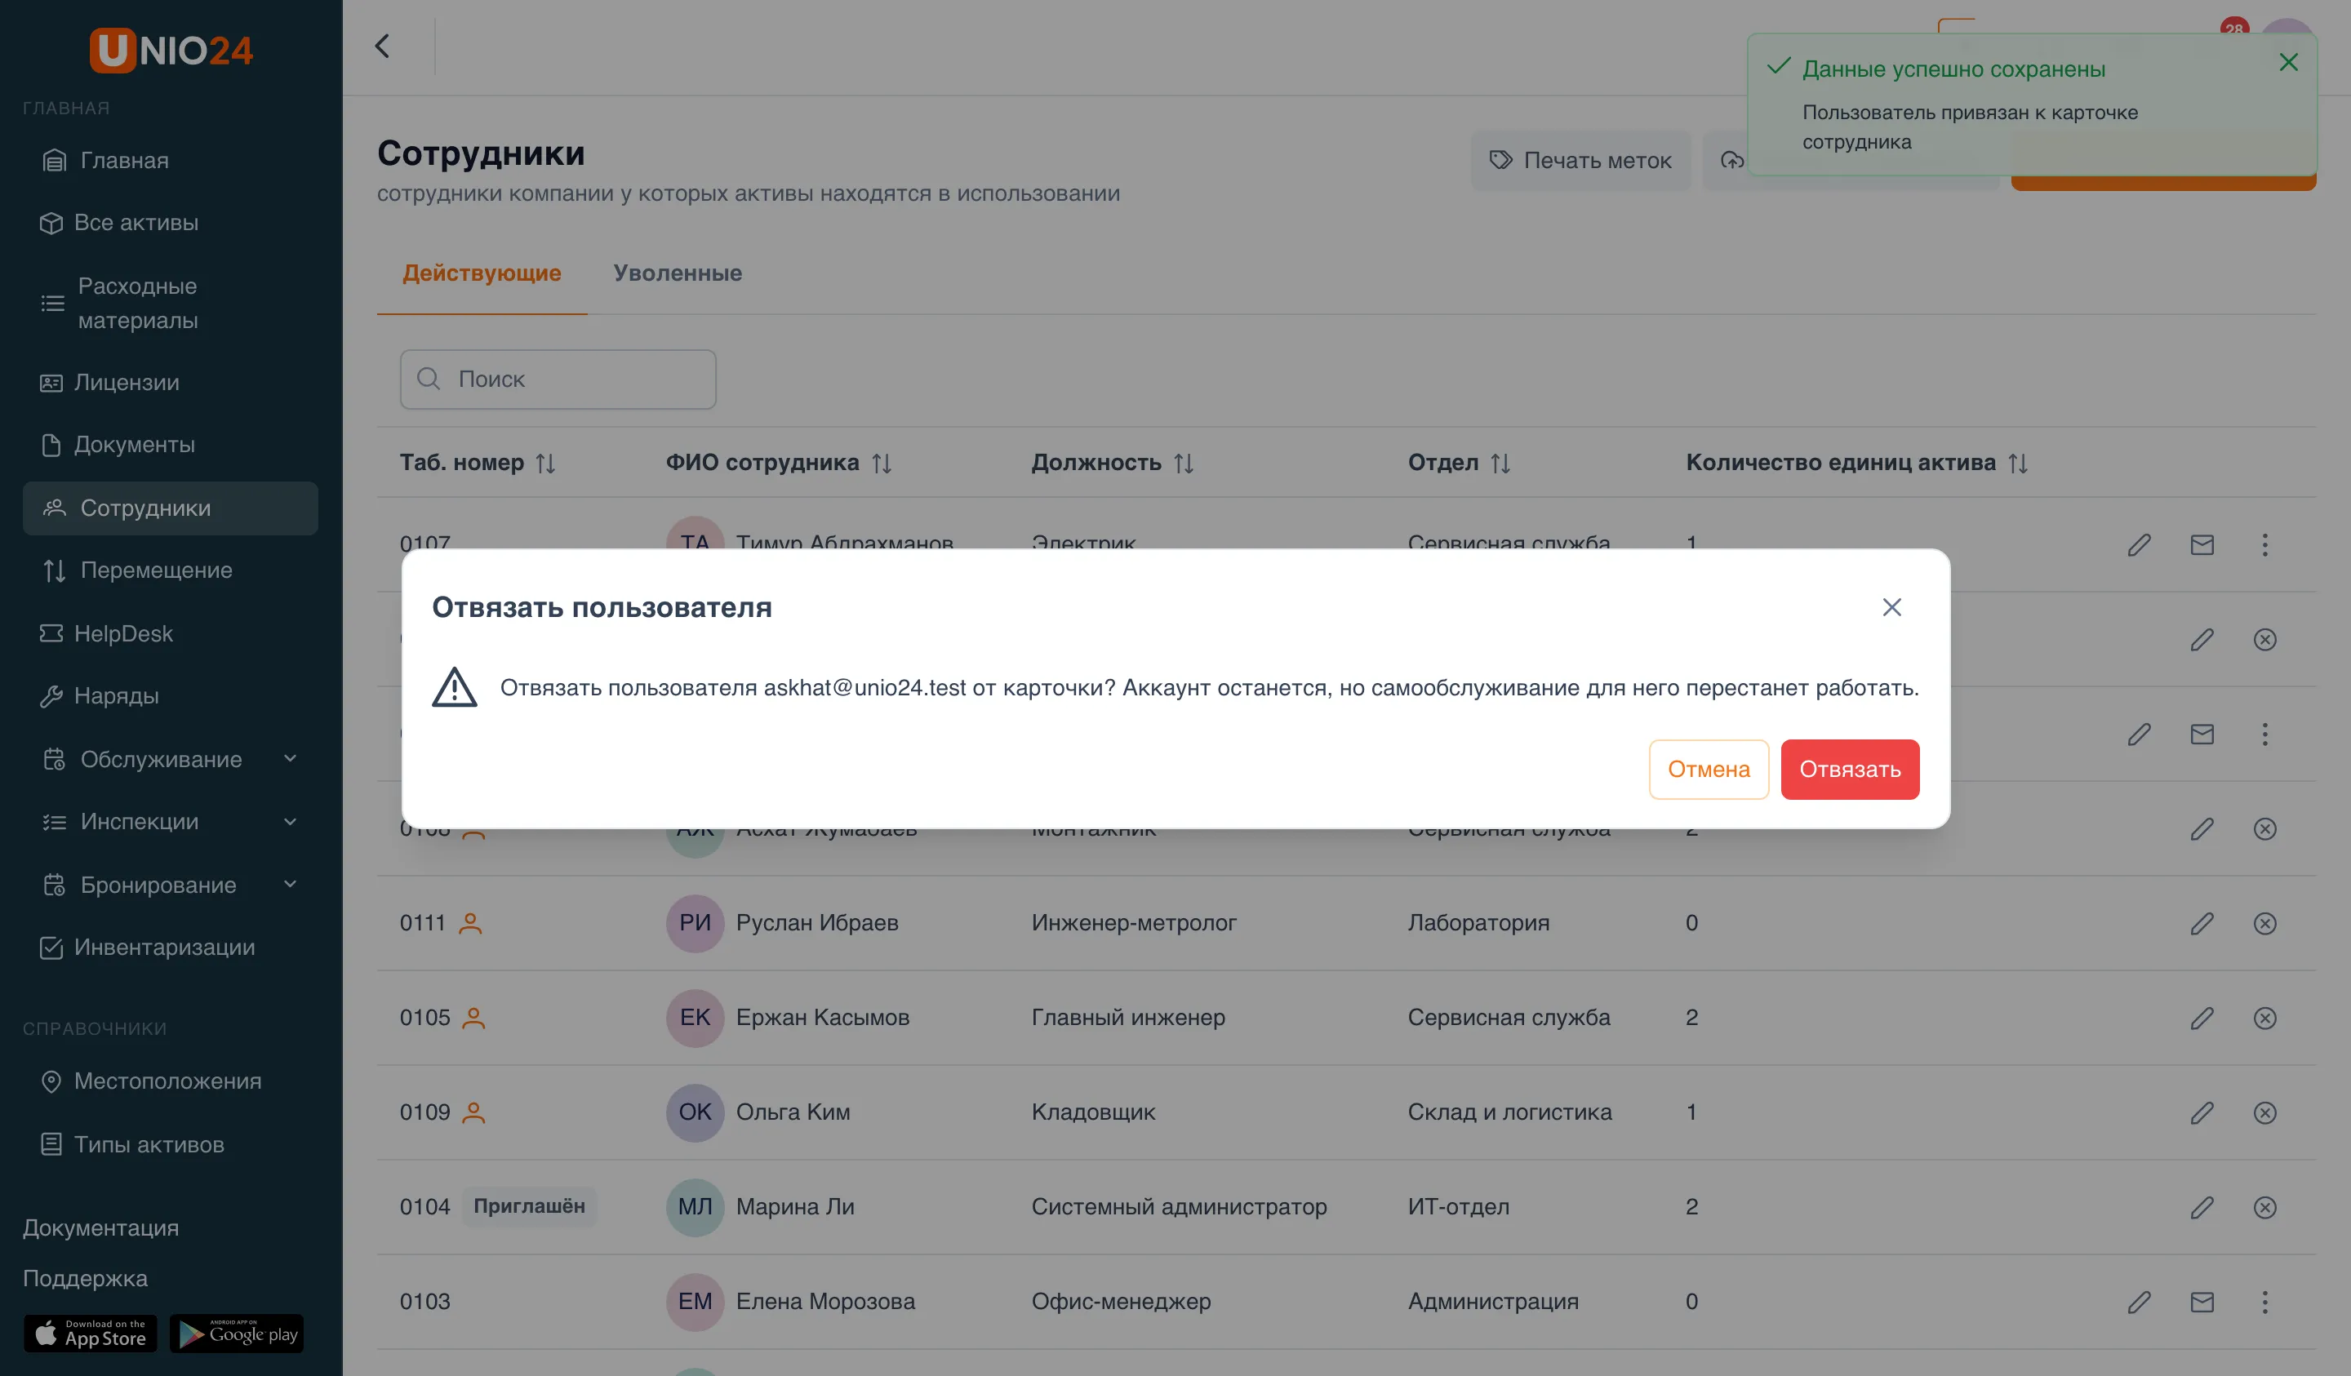
Task: Open three-dot menu for Елена Морозова
Action: pyautogui.click(x=2264, y=1303)
